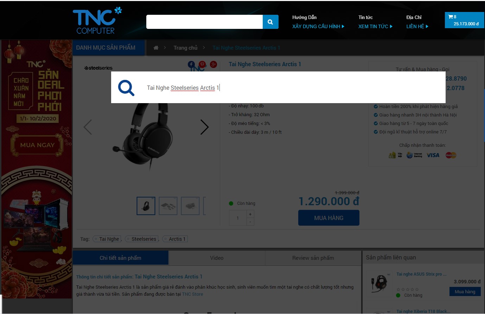Expand the Xem tin tức menu

click(x=375, y=26)
